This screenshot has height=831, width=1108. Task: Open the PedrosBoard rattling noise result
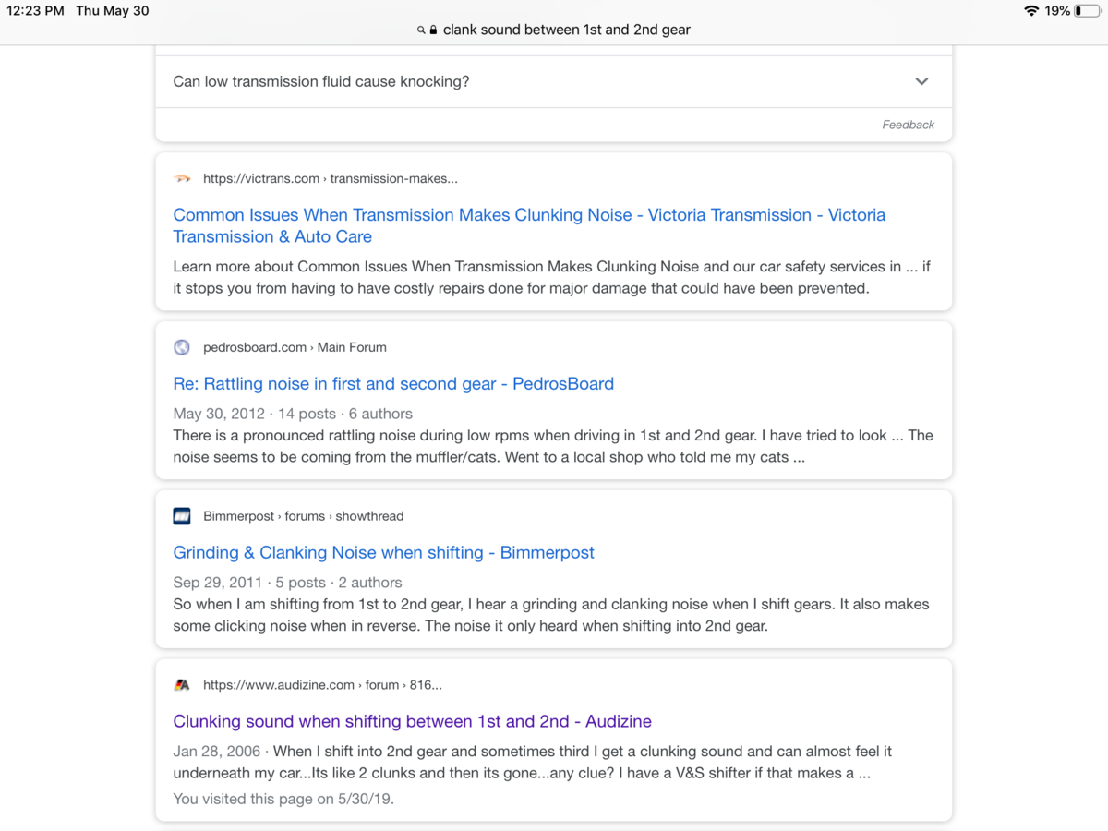(393, 384)
